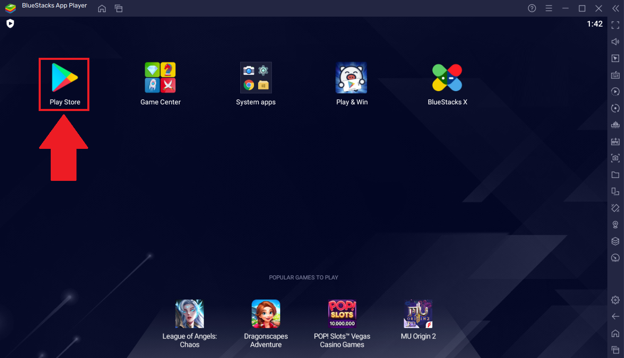624x358 pixels.
Task: Take a screenshot with the camera icon
Action: coord(615,158)
